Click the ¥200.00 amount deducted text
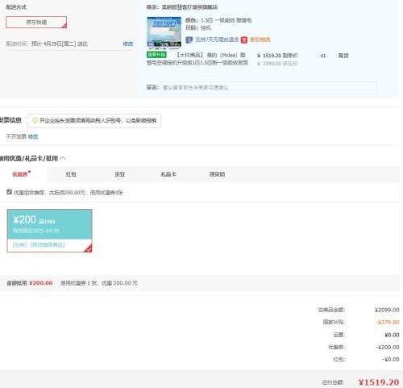This screenshot has width=403, height=388. [41, 283]
